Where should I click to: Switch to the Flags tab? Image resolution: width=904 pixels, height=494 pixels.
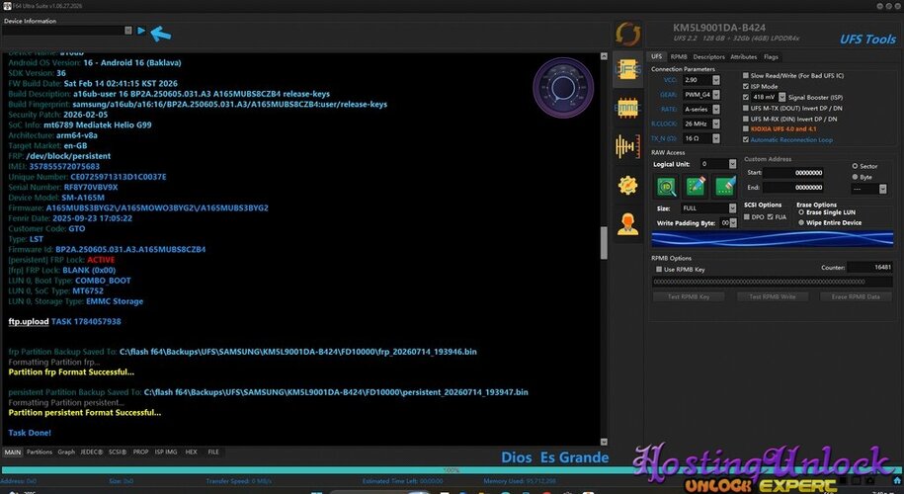point(771,57)
